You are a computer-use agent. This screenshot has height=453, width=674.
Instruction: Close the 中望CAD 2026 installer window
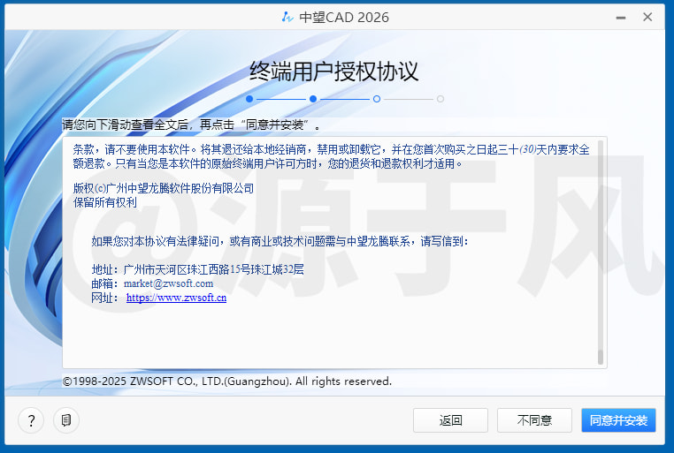click(647, 17)
